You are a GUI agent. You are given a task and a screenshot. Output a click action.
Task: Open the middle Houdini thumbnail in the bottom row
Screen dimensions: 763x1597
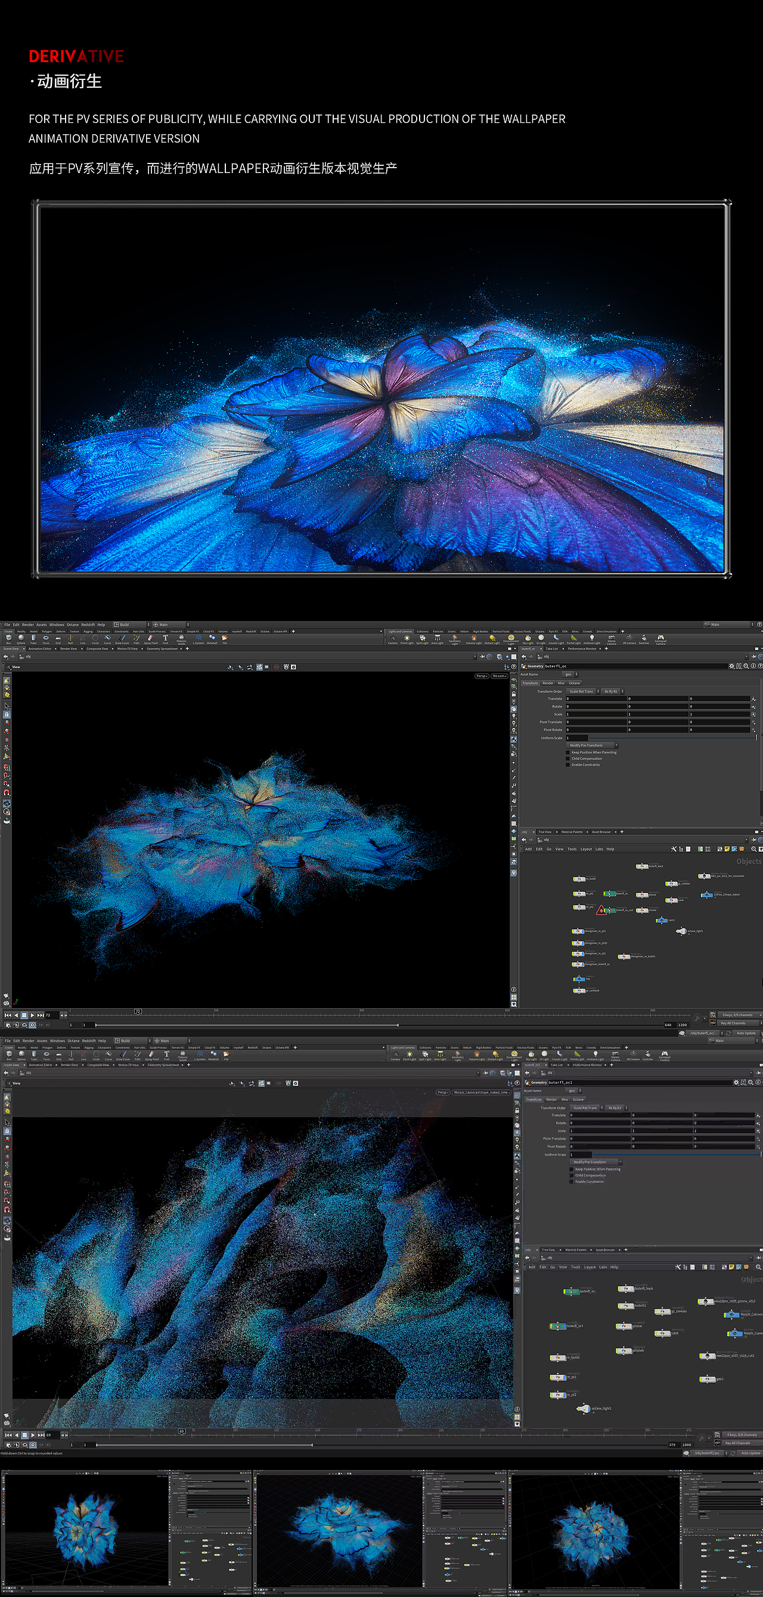[380, 1532]
